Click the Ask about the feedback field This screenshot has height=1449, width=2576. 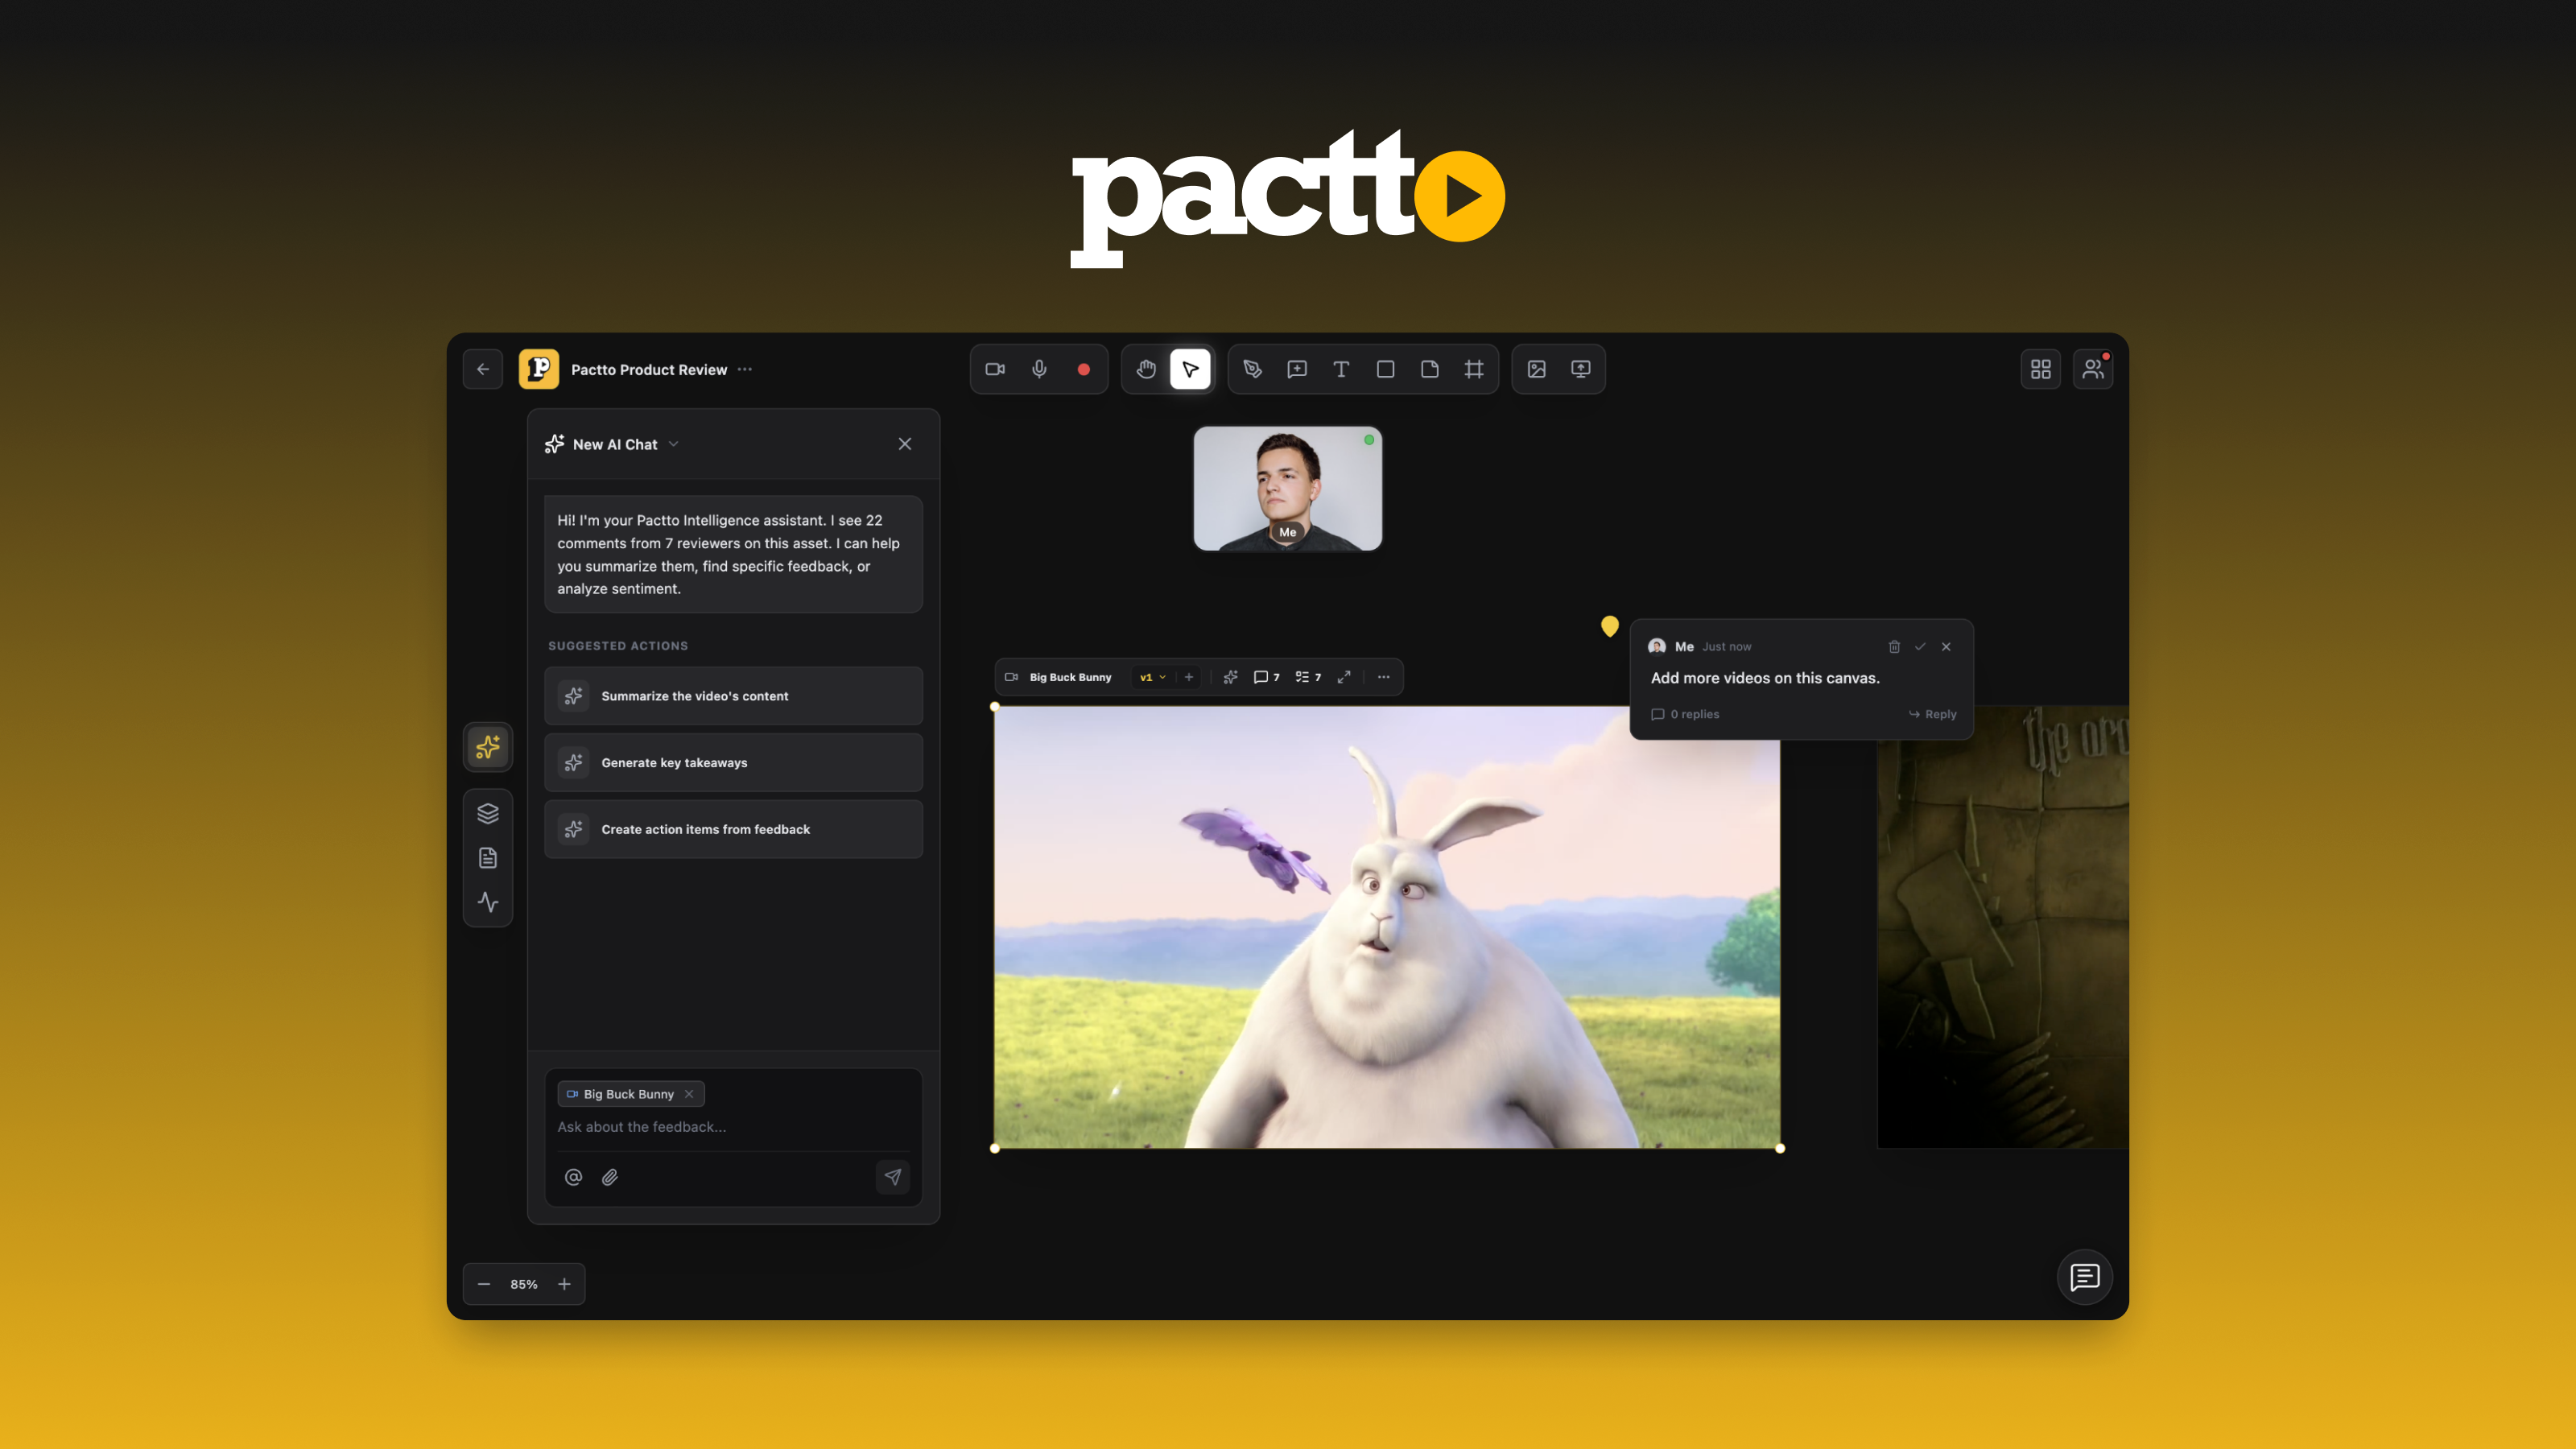click(732, 1127)
